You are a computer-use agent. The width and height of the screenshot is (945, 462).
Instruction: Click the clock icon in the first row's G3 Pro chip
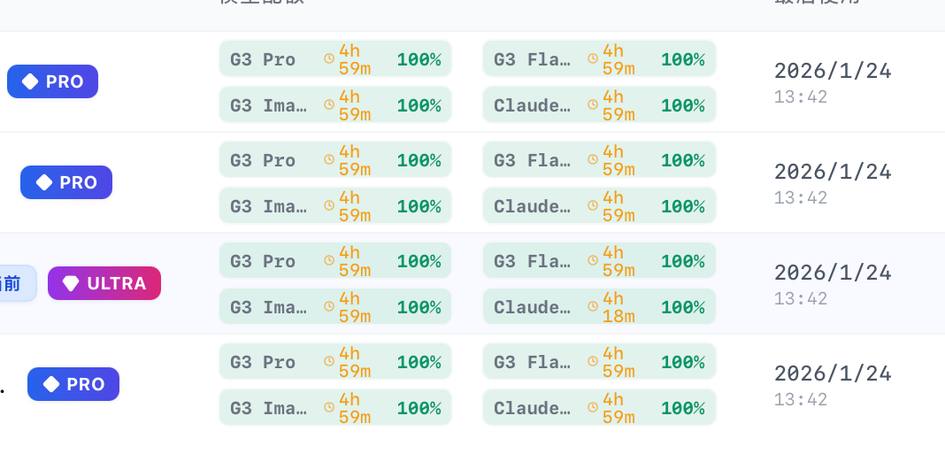tap(329, 58)
